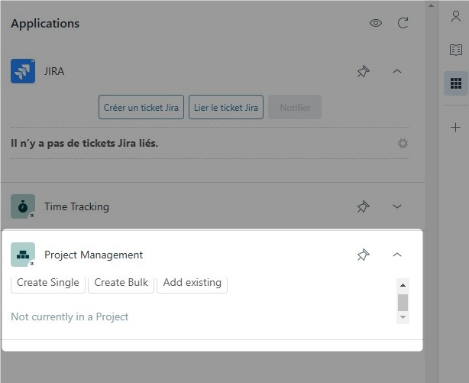Click the JIRA label
The width and height of the screenshot is (469, 383).
[x=54, y=71]
